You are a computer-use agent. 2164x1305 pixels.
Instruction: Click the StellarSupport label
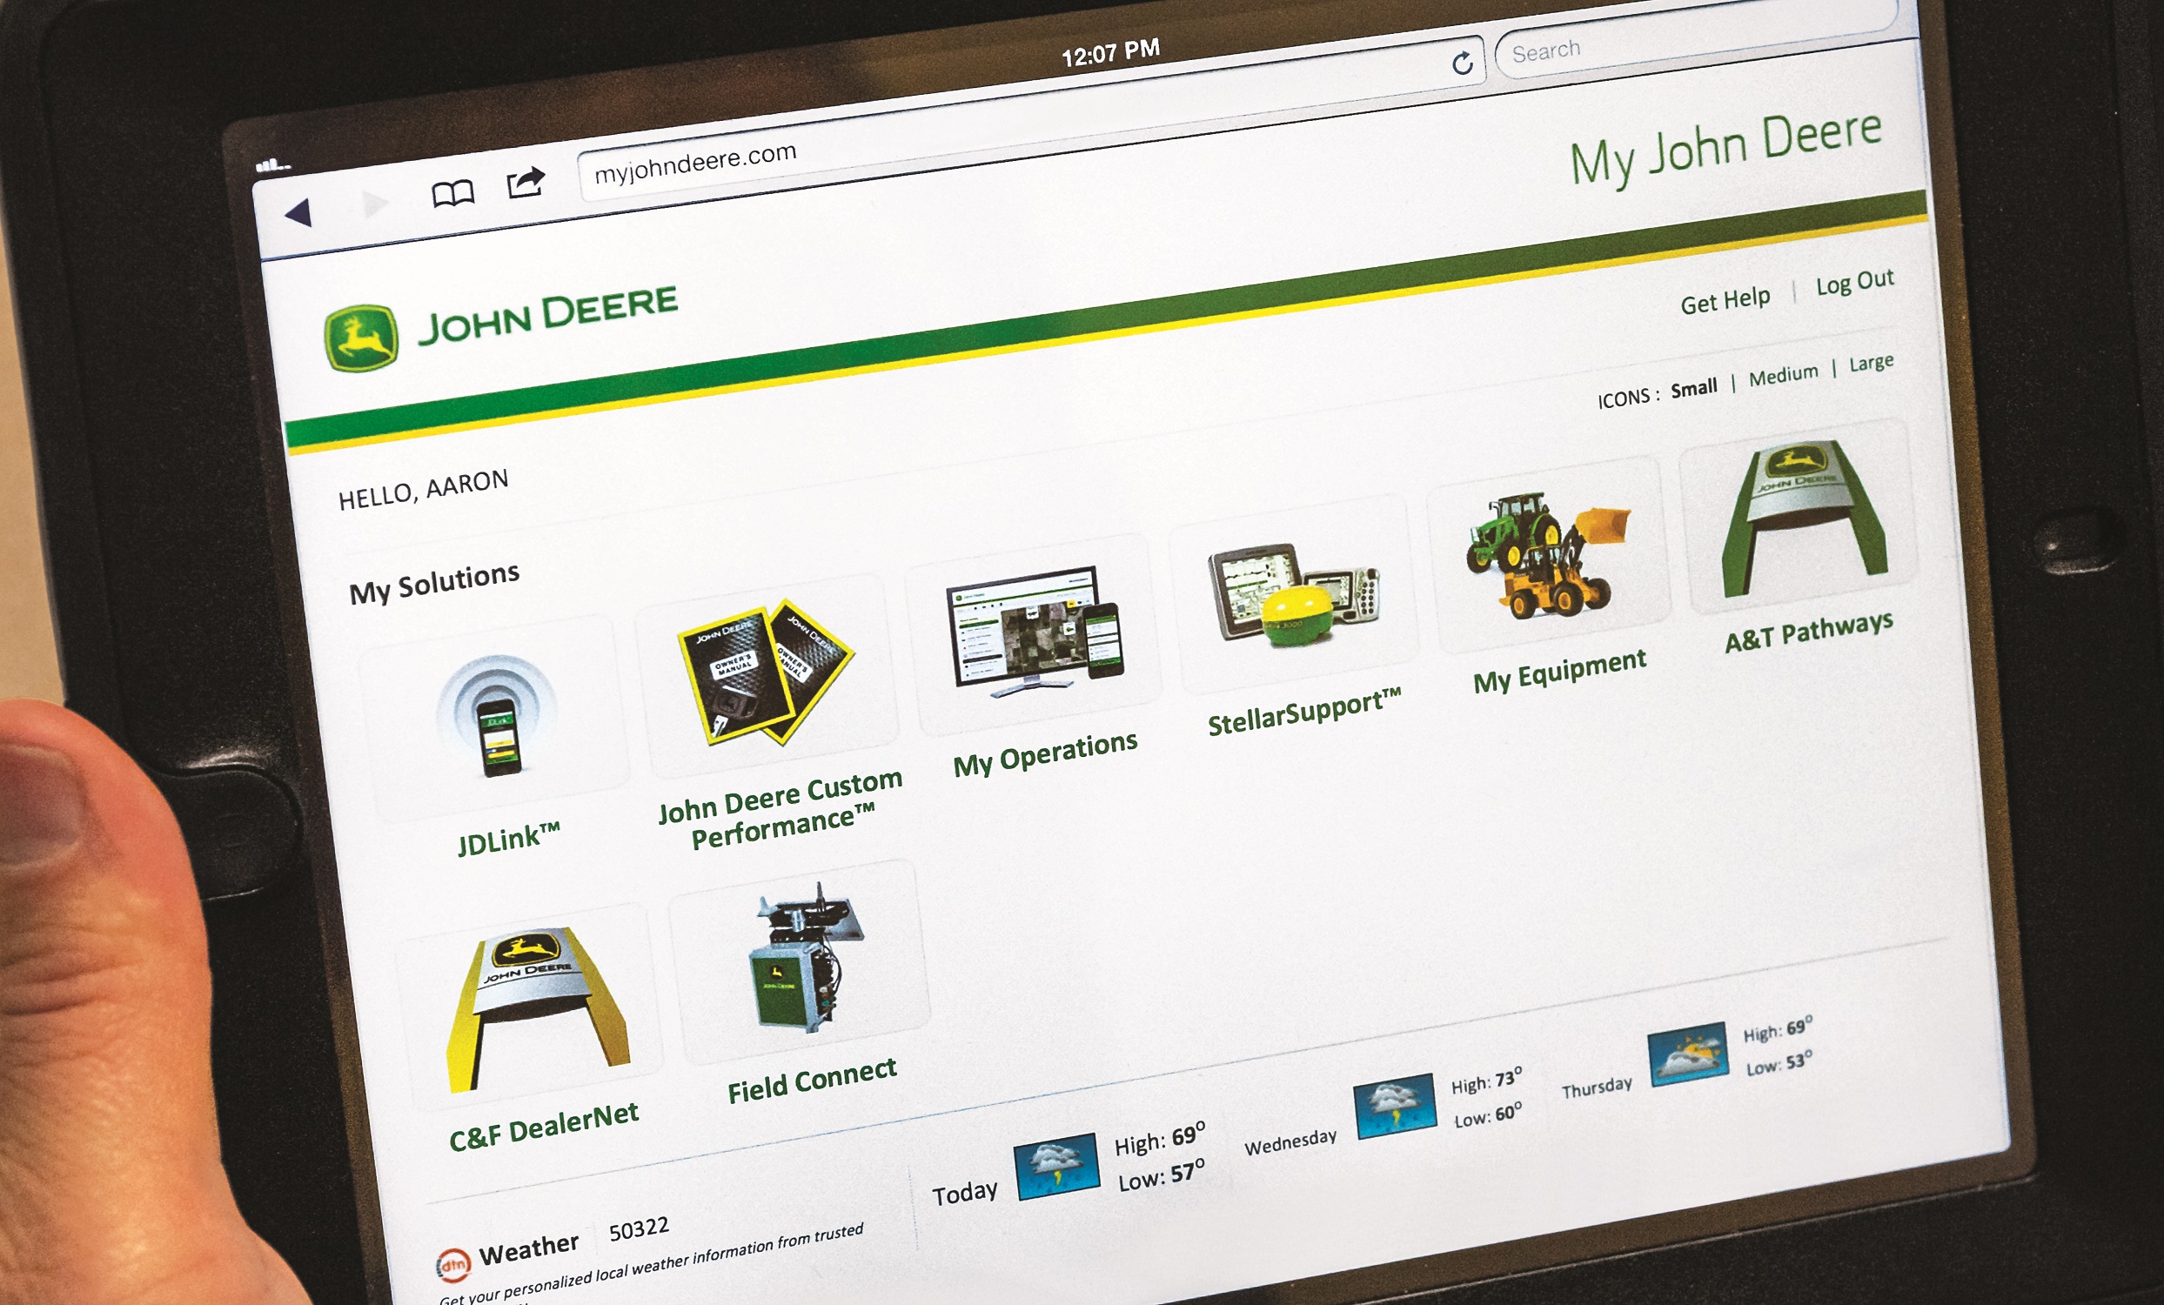tap(1304, 712)
